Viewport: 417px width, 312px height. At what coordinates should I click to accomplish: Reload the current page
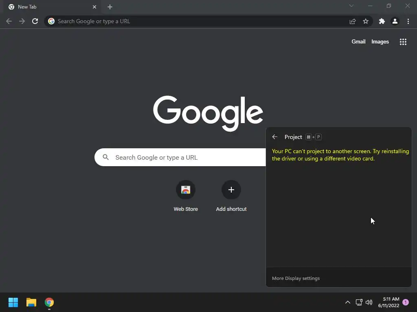point(35,21)
